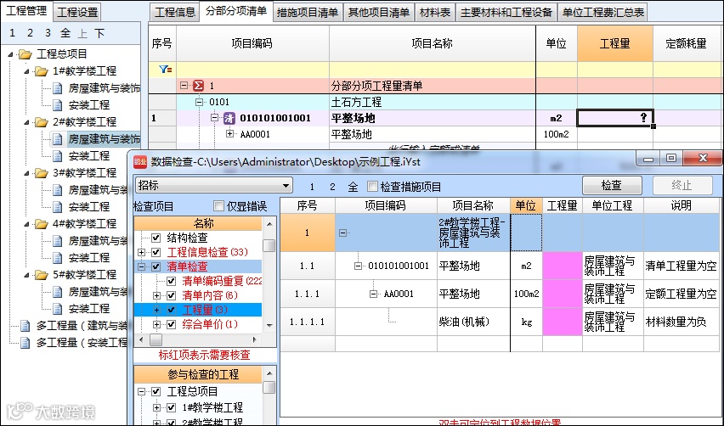Click the purple 清 icon beside 010101001001

(229, 118)
